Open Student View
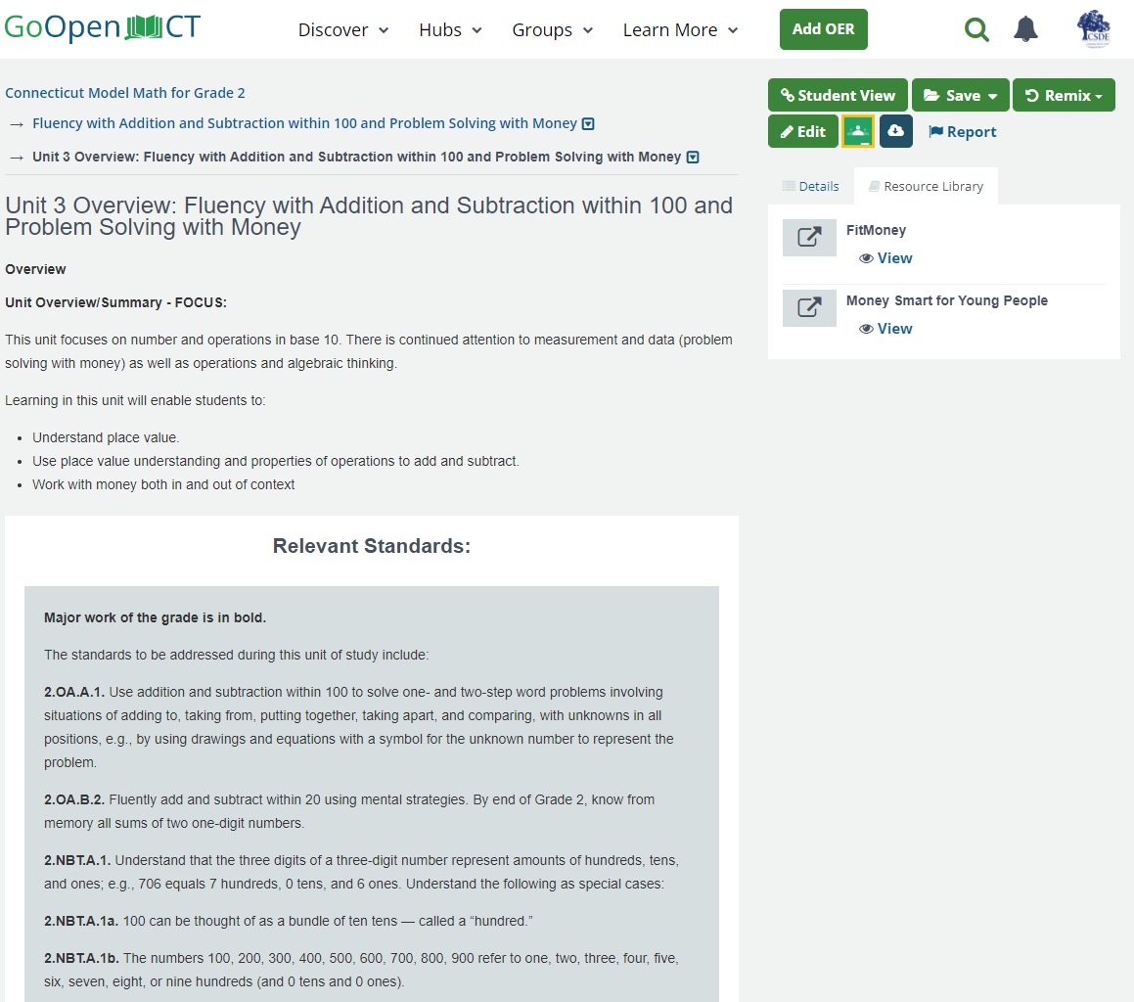Image resolution: width=1134 pixels, height=1002 pixels. coord(838,95)
